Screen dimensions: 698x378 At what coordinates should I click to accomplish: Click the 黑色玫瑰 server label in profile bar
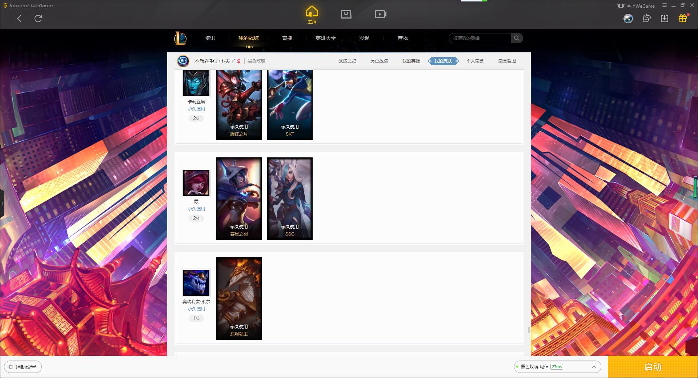tap(256, 61)
